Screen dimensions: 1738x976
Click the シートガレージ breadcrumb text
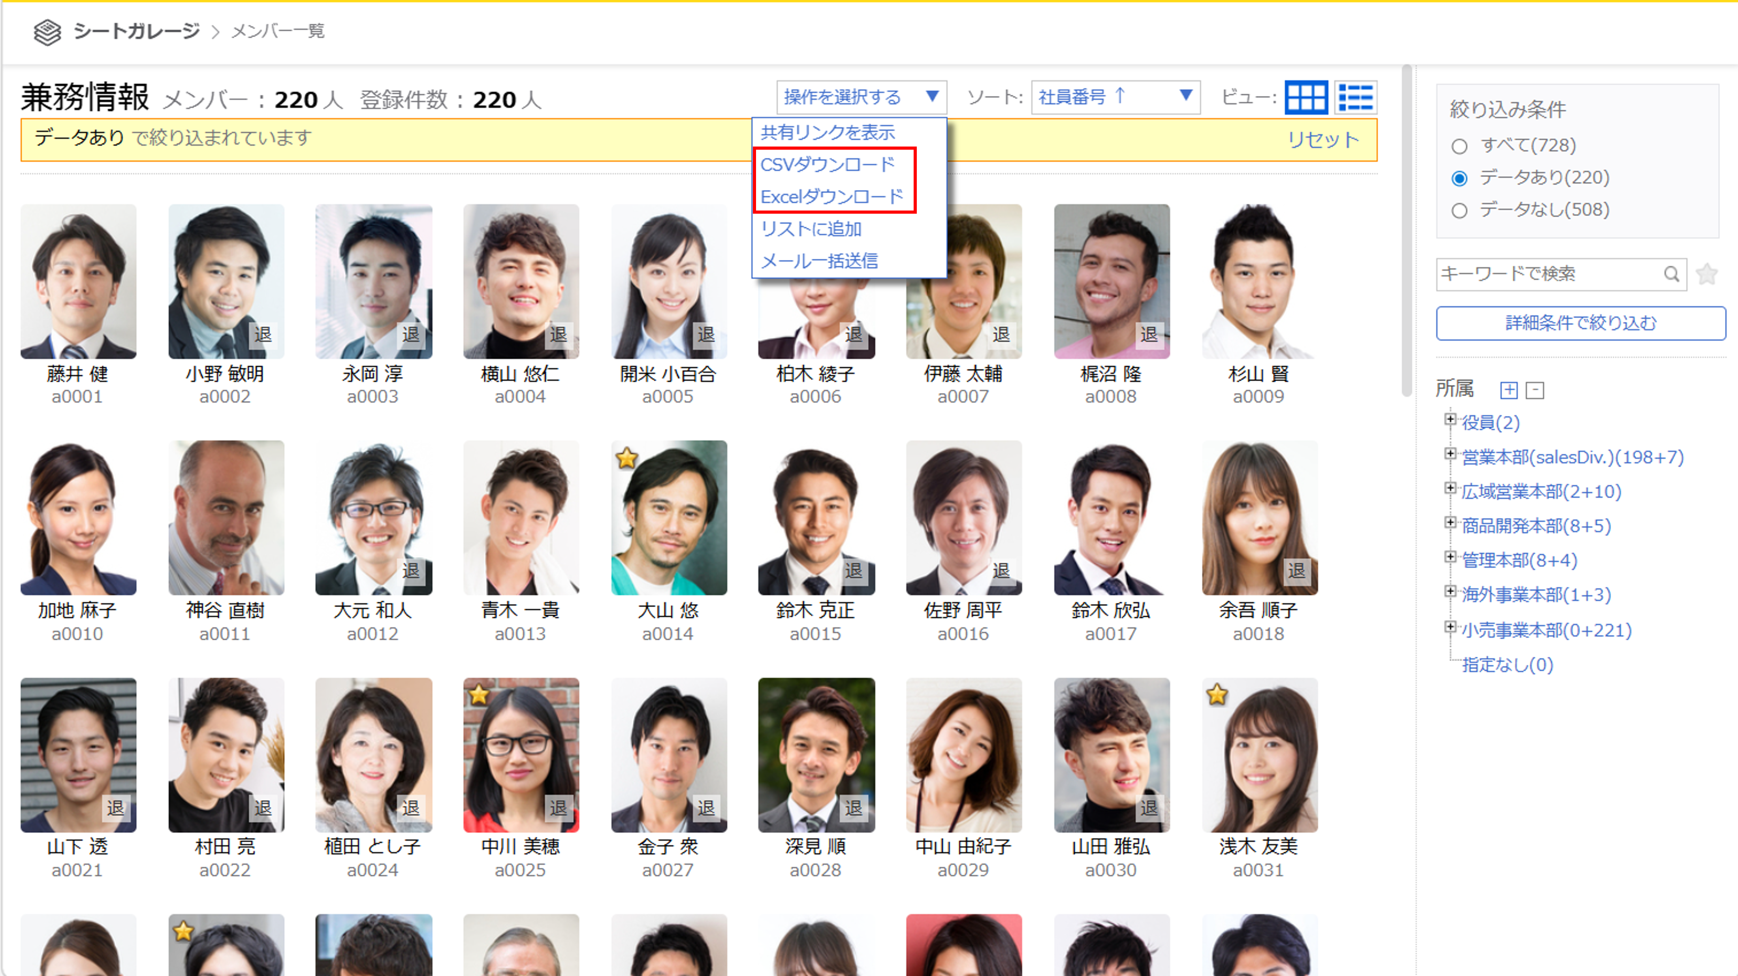coord(137,31)
